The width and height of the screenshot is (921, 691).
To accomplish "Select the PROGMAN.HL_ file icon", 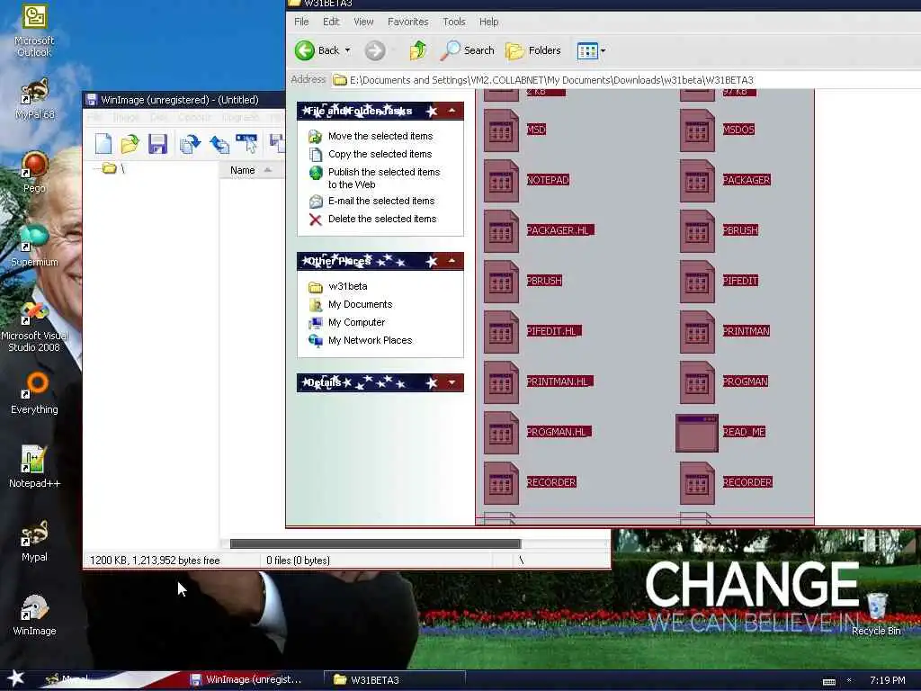I will [501, 434].
